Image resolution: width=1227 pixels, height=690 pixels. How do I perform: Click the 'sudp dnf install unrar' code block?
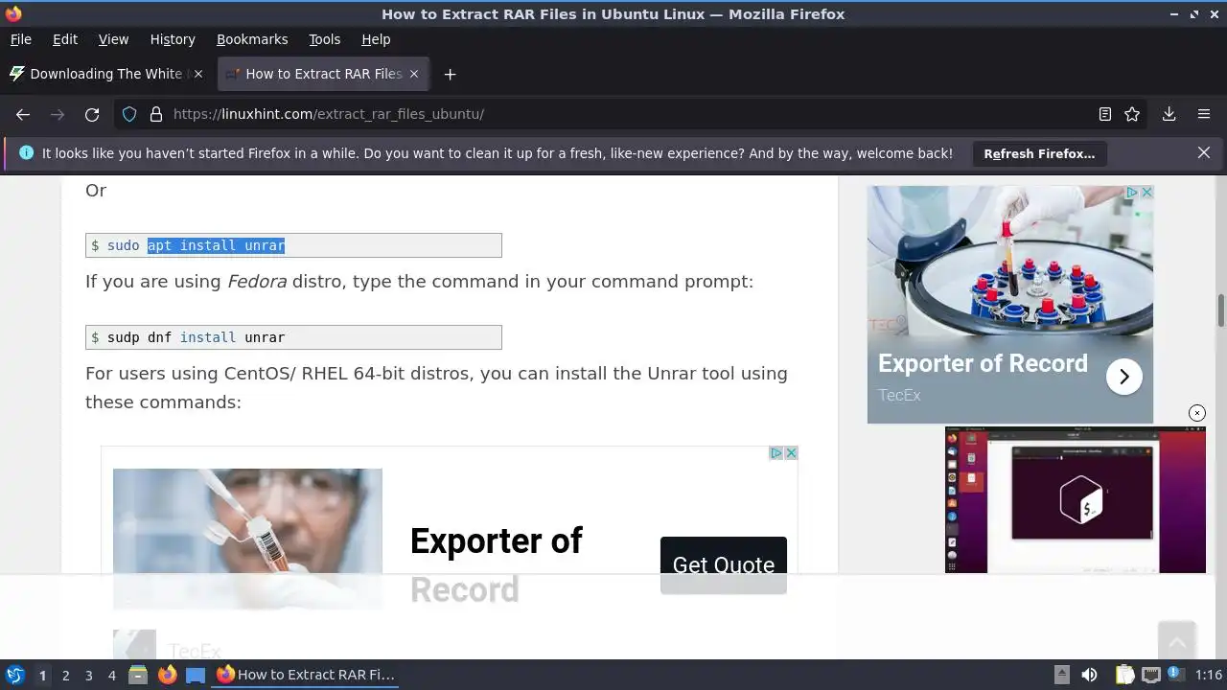click(x=293, y=337)
